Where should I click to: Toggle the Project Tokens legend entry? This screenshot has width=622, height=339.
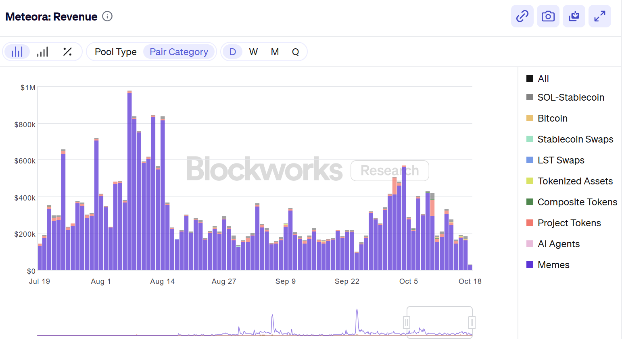click(569, 223)
